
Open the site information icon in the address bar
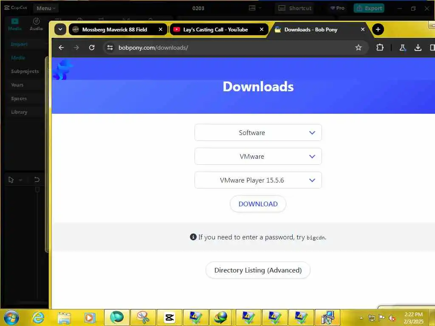coord(110,48)
